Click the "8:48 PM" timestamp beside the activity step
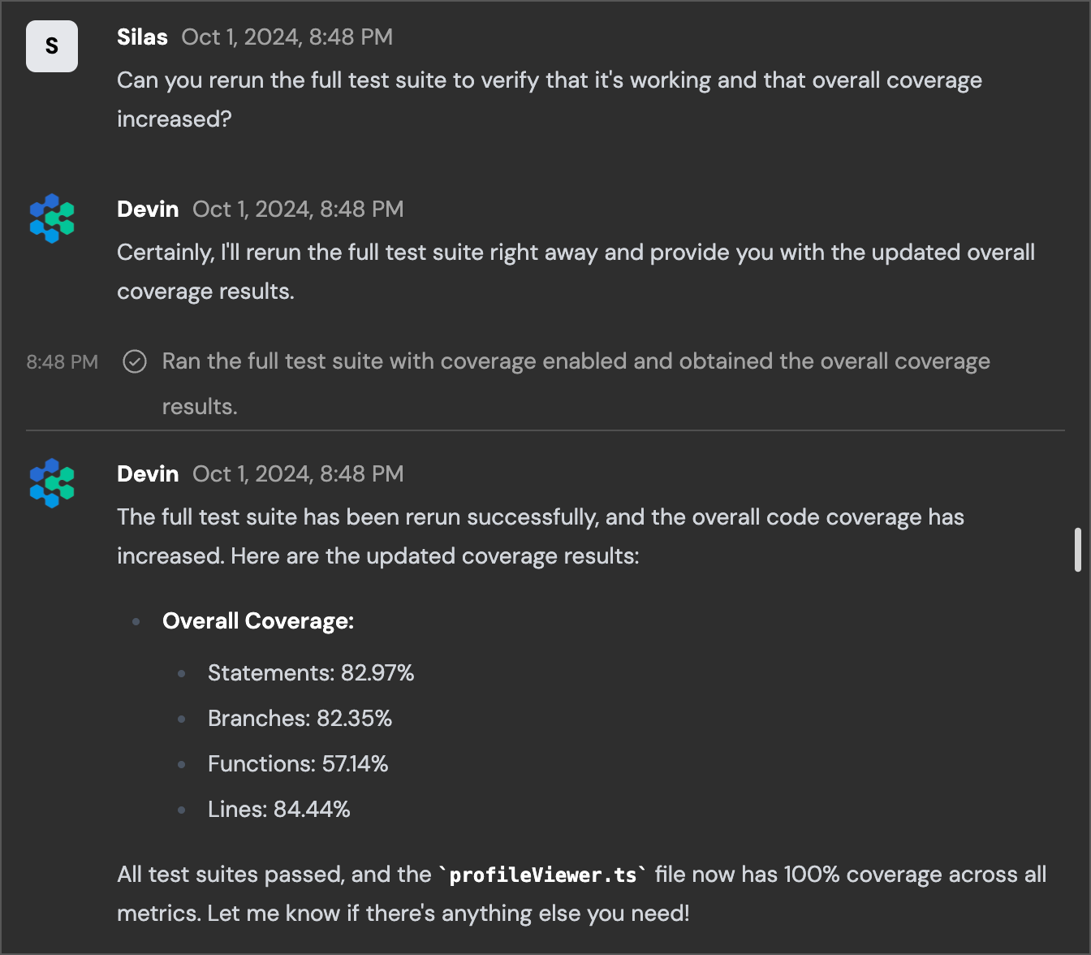 pos(63,362)
